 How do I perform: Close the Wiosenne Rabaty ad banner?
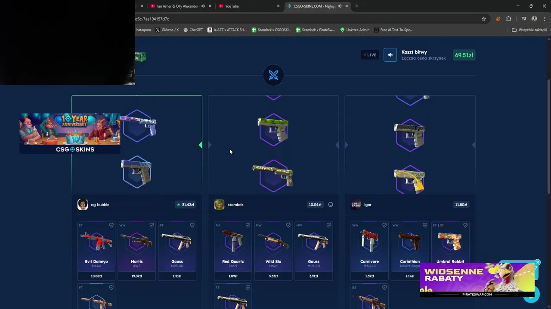tap(537, 262)
